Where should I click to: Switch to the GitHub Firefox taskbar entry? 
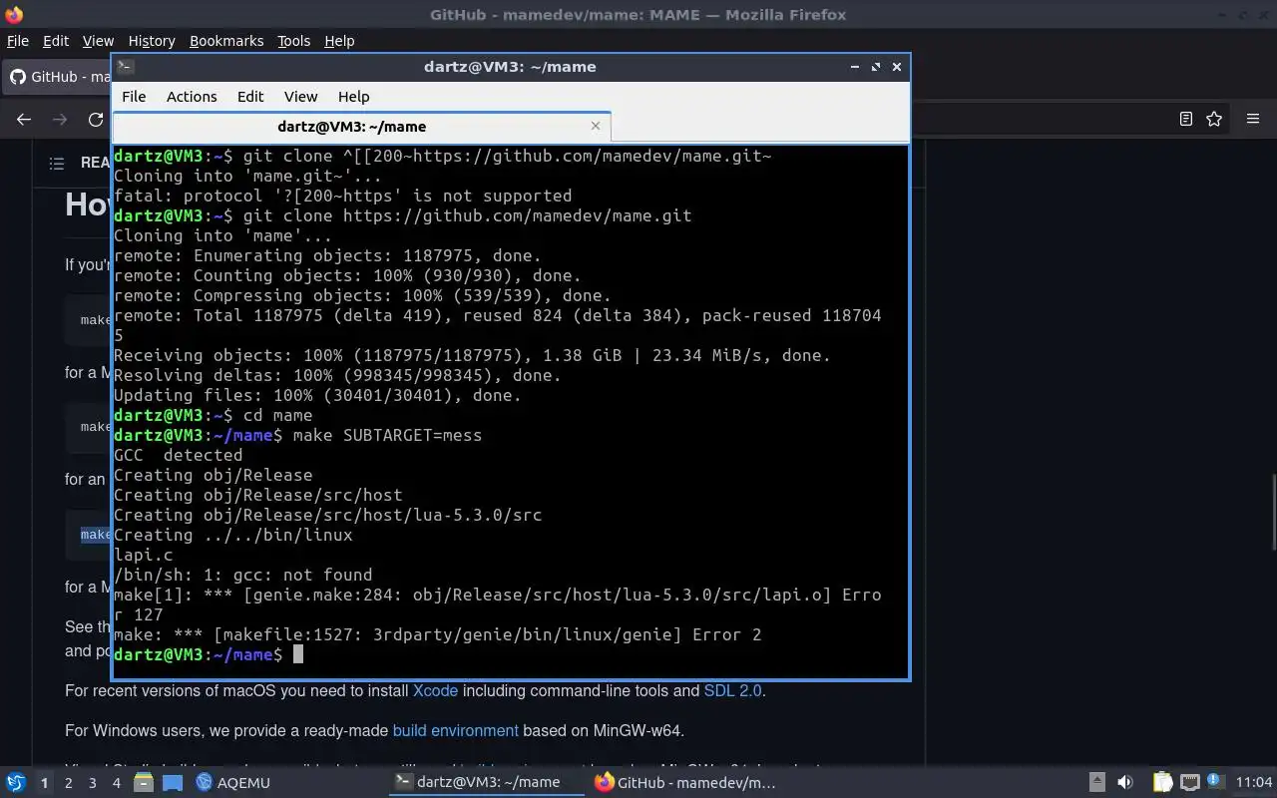click(x=684, y=782)
